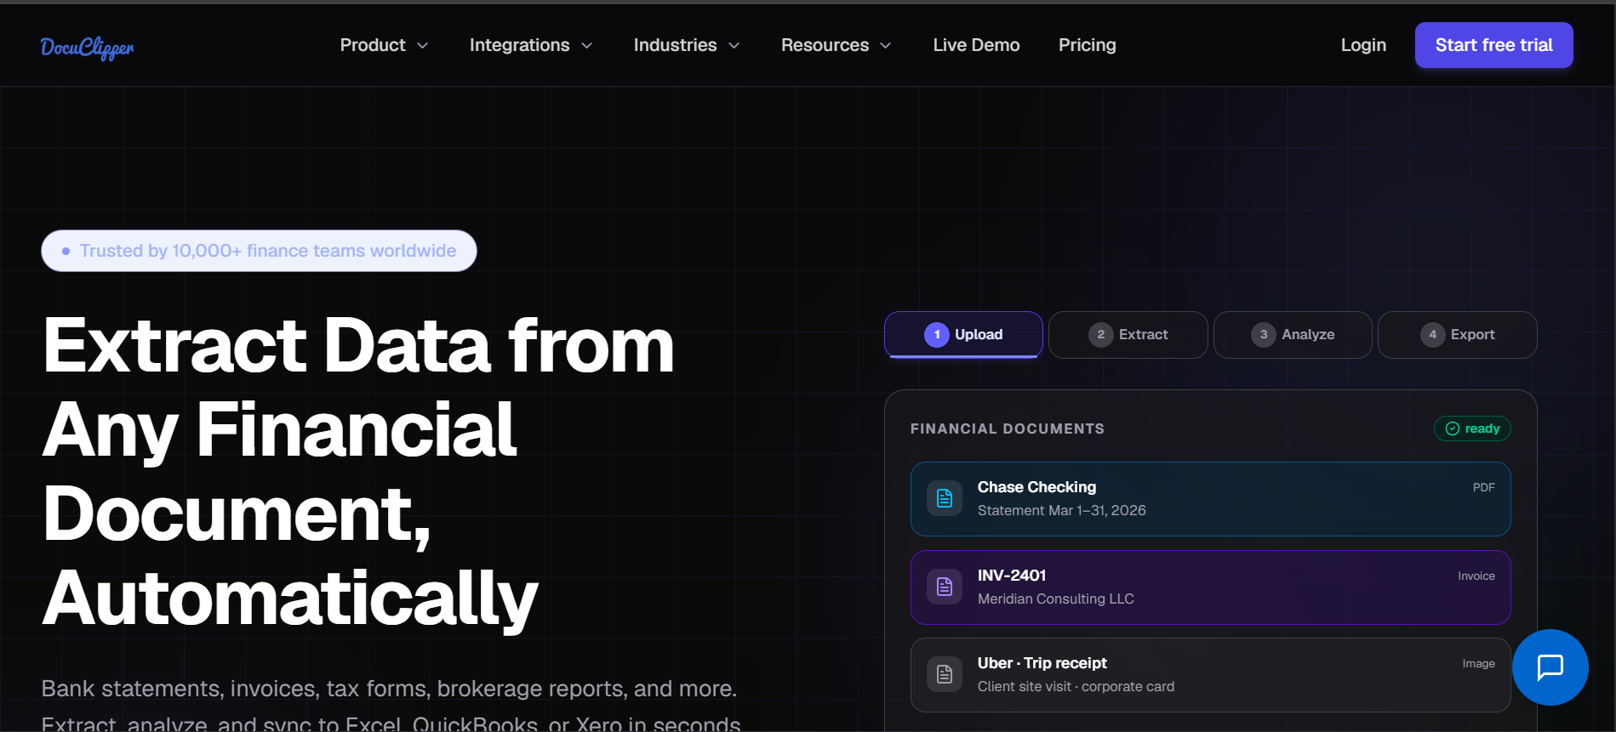Screen dimensions: 1616x732
Task: Select the Meridian Consulting LLC invoice card
Action: tap(1211, 587)
